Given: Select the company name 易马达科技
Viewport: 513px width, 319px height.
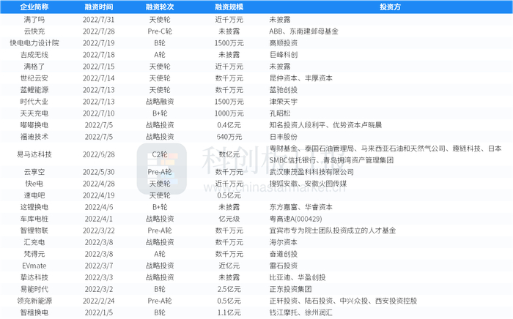Looking at the screenshot, I should point(34,154).
